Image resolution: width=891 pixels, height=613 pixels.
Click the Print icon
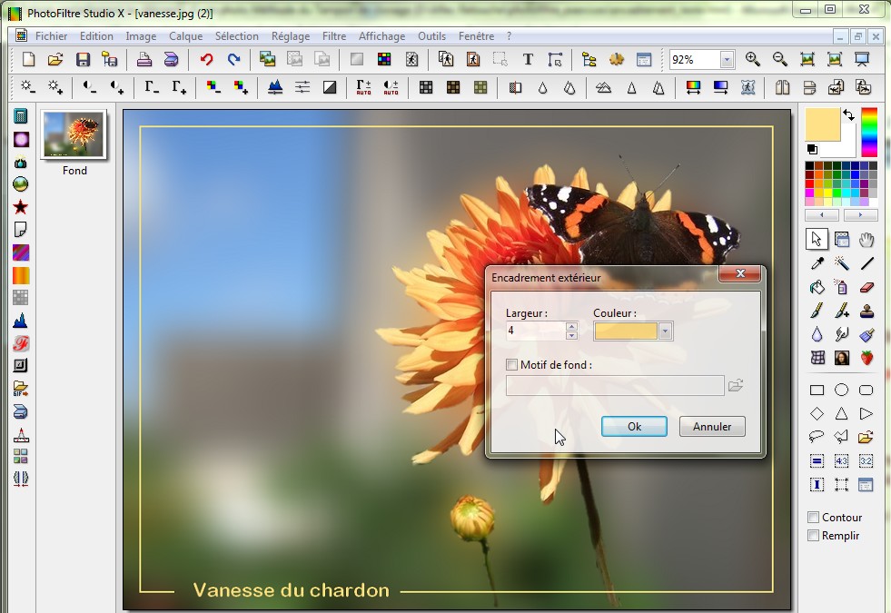pos(144,60)
